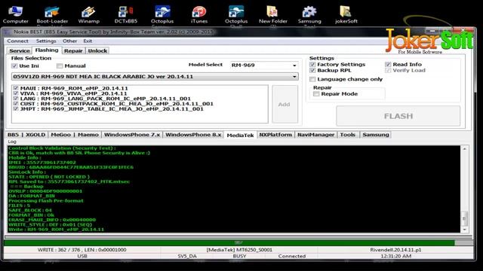Enable the Repair Mode checkbox
This screenshot has height=271, width=483.
pyautogui.click(x=316, y=94)
